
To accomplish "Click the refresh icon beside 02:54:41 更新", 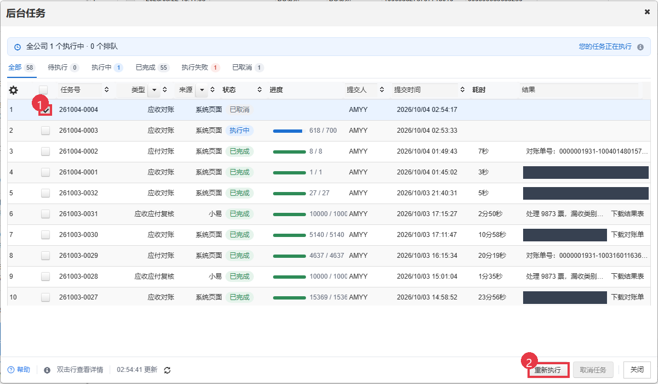I will click(168, 370).
